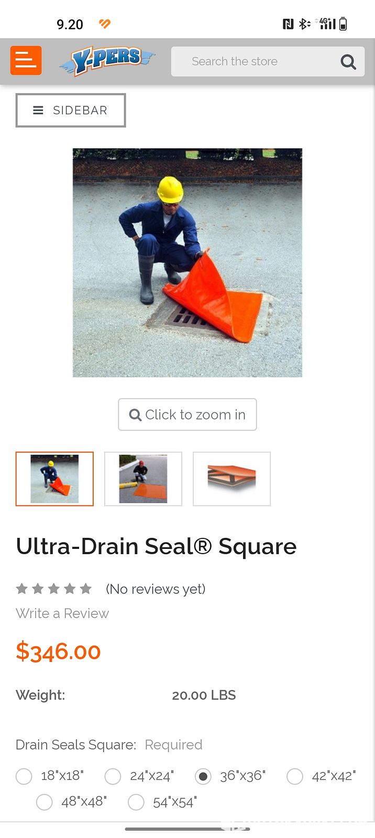Focus the Search the store field

pos(255,61)
